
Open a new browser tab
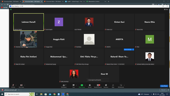pos(109,2)
